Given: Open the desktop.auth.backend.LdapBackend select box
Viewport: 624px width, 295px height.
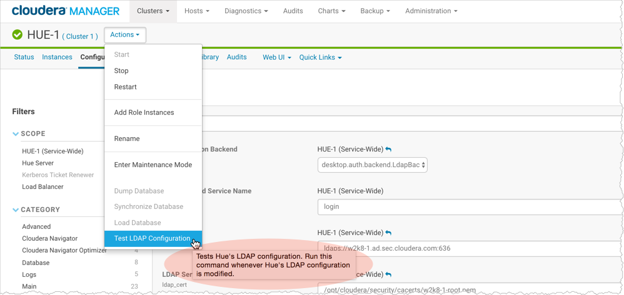Looking at the screenshot, I should pyautogui.click(x=372, y=165).
